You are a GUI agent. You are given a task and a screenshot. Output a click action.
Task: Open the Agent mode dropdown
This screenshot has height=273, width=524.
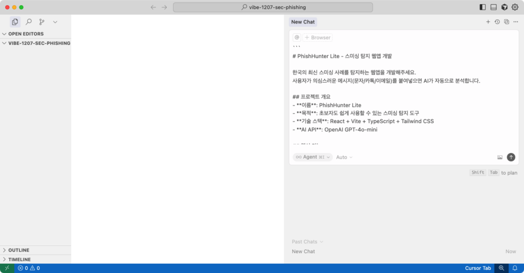tap(313, 157)
